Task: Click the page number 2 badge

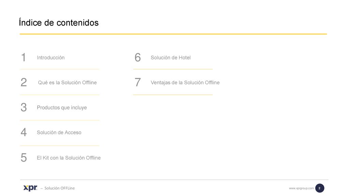Action: coord(320,188)
